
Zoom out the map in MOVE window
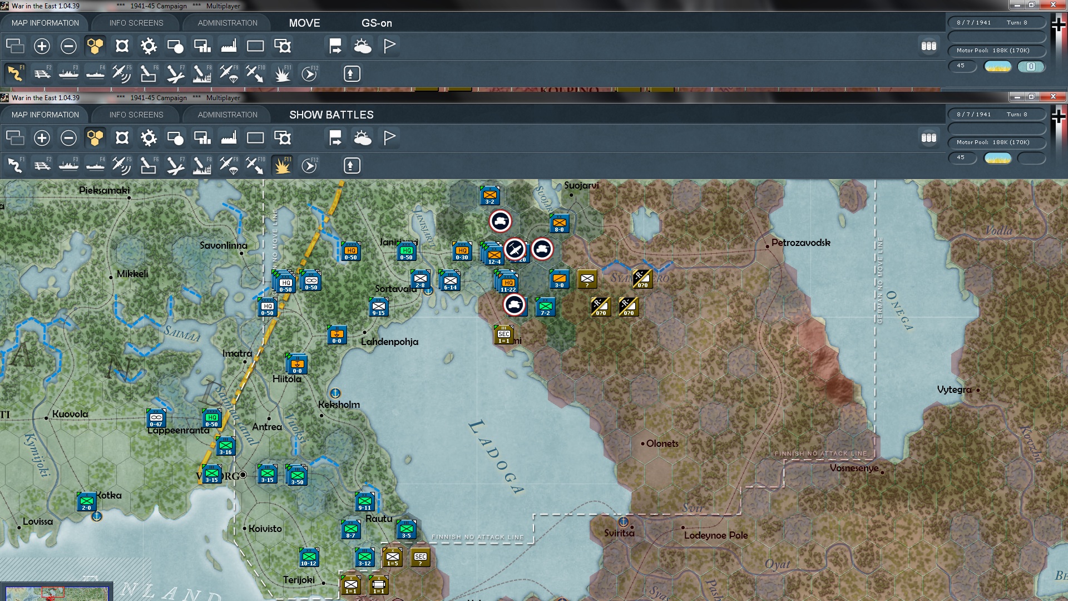pyautogui.click(x=68, y=46)
